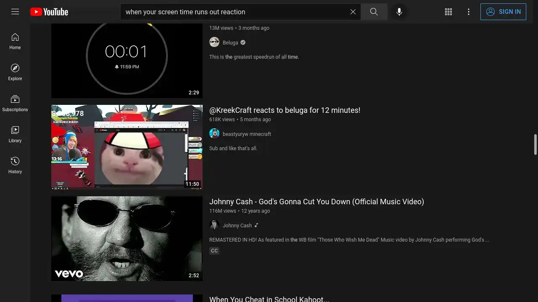Click the Johnny Cash channel avatar
Image resolution: width=538 pixels, height=302 pixels.
pyautogui.click(x=214, y=225)
